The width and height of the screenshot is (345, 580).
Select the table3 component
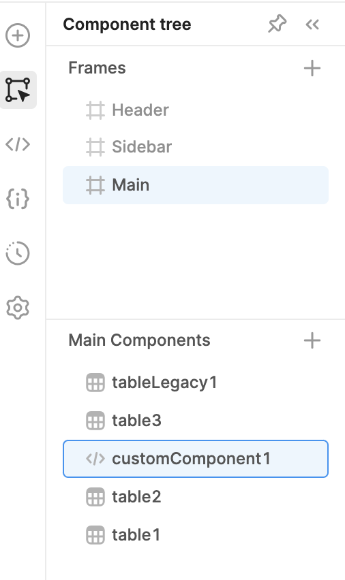pyautogui.click(x=196, y=421)
